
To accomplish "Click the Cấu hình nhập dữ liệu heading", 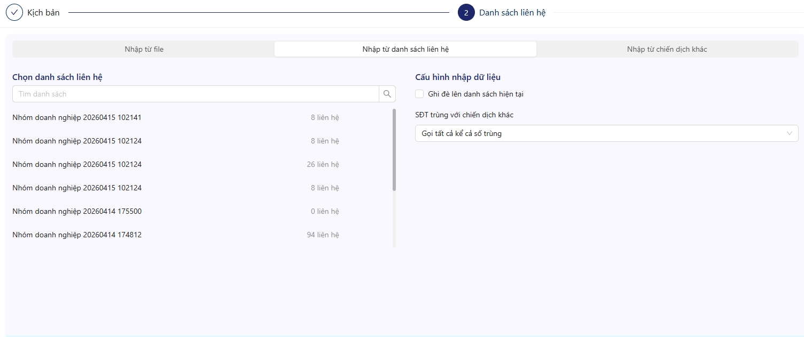I will click(458, 77).
